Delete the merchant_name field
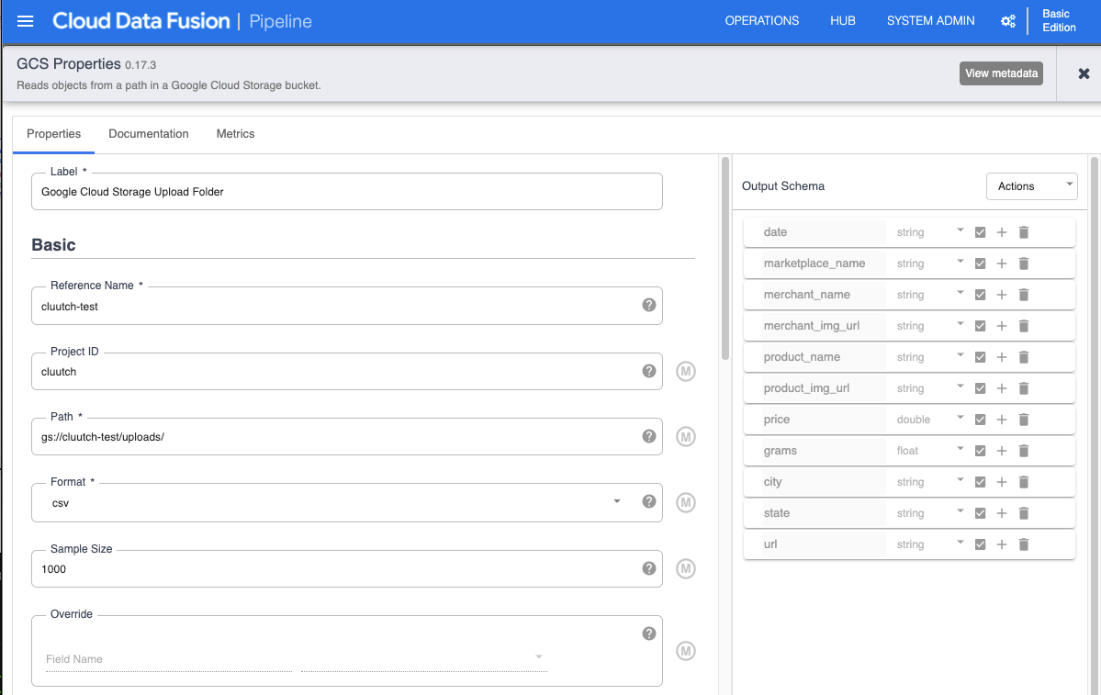This screenshot has width=1101, height=695. coord(1024,295)
